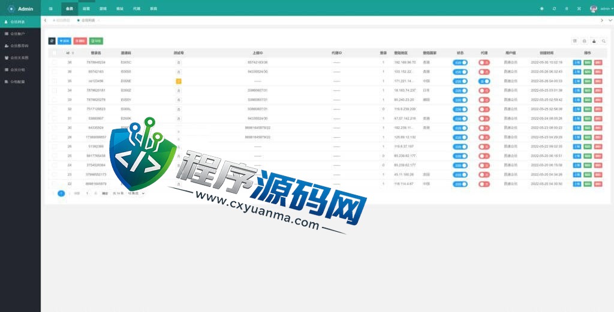Open last sidebar menu item
The height and width of the screenshot is (312, 614).
20,81
